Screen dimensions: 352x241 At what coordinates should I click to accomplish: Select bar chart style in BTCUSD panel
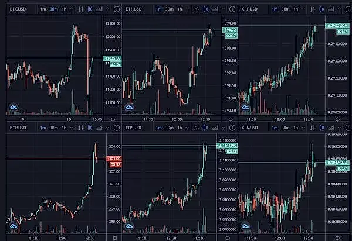tap(81, 9)
